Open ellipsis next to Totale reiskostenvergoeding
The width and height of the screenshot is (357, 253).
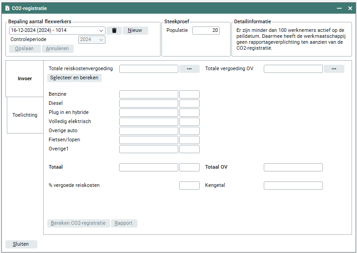tap(189, 69)
